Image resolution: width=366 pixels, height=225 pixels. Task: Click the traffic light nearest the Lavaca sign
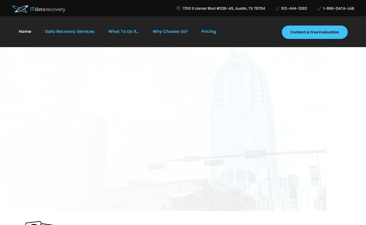[x=214, y=163]
